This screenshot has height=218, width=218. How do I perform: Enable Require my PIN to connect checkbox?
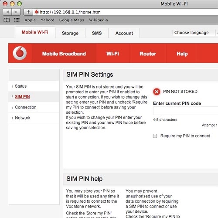[155, 136]
